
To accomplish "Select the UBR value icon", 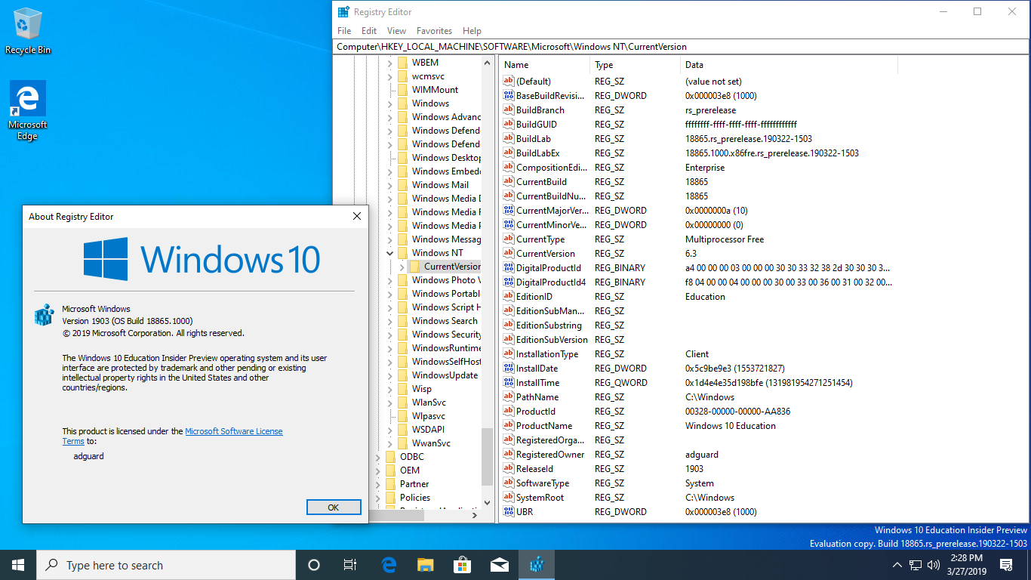I will [x=509, y=512].
